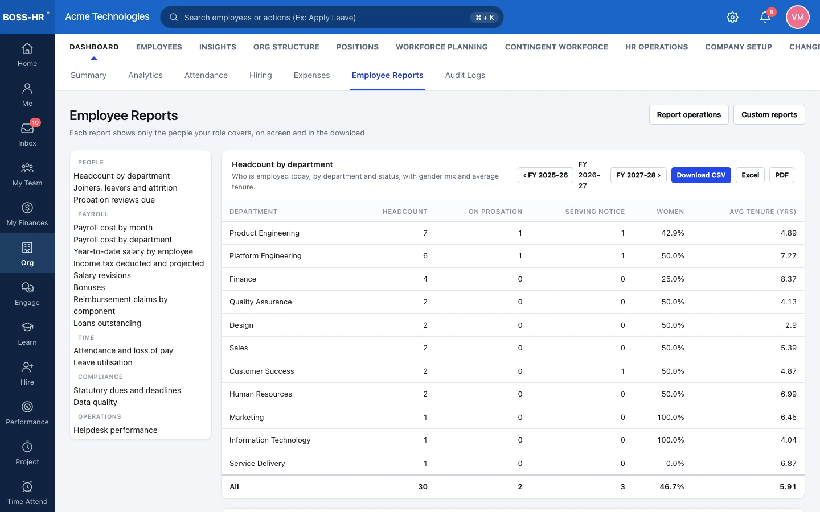Switch to the Expenses tab

tap(311, 75)
